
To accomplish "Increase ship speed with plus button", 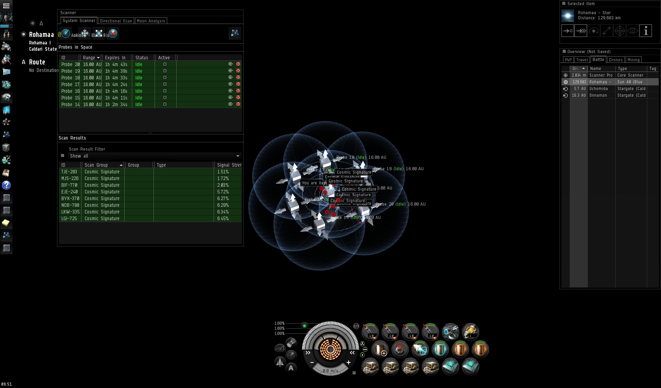I will click(x=349, y=362).
